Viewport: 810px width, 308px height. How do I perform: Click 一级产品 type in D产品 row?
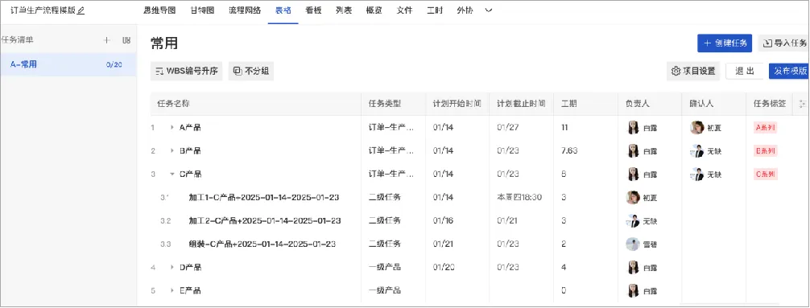click(385, 267)
